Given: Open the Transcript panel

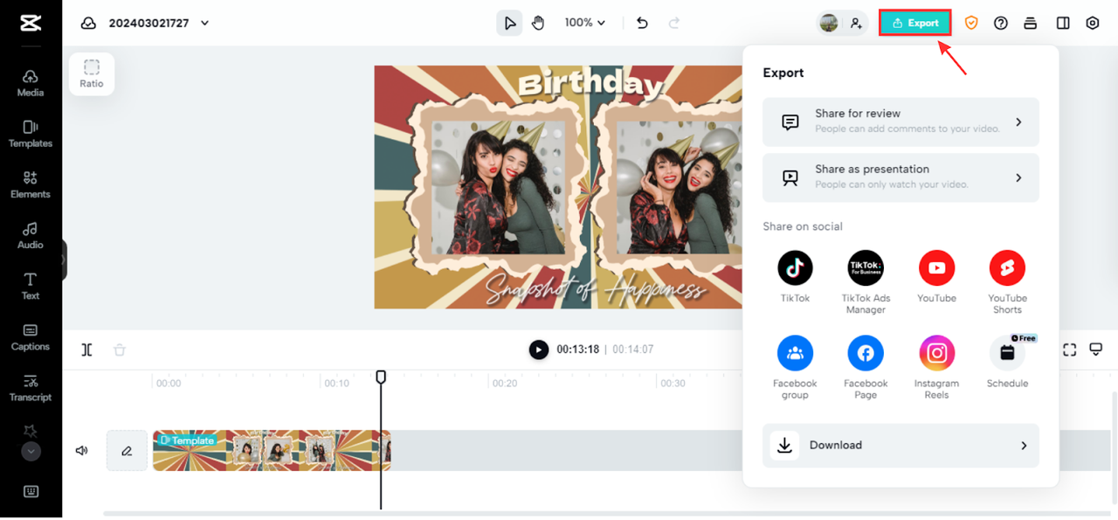Looking at the screenshot, I should pyautogui.click(x=31, y=387).
